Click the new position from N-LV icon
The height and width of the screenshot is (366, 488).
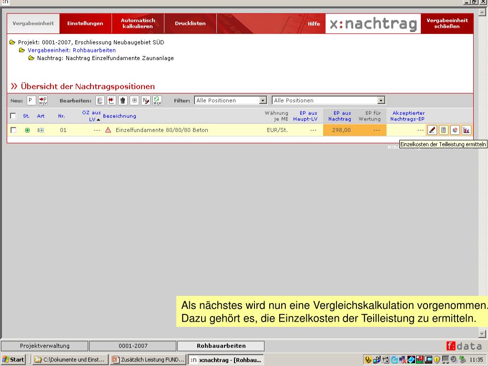pyautogui.click(x=43, y=101)
